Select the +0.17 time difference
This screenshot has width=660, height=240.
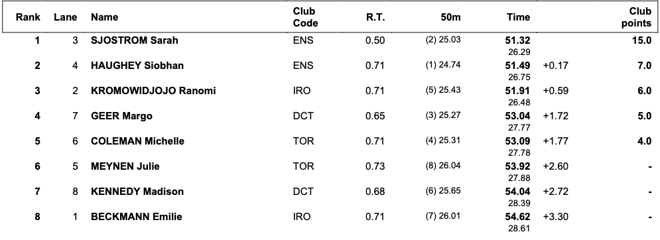[x=556, y=66]
